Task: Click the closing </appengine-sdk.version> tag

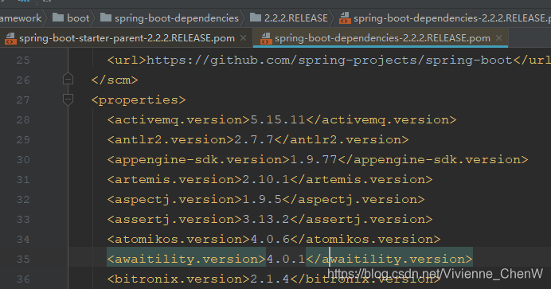Action: pyautogui.click(x=432, y=160)
